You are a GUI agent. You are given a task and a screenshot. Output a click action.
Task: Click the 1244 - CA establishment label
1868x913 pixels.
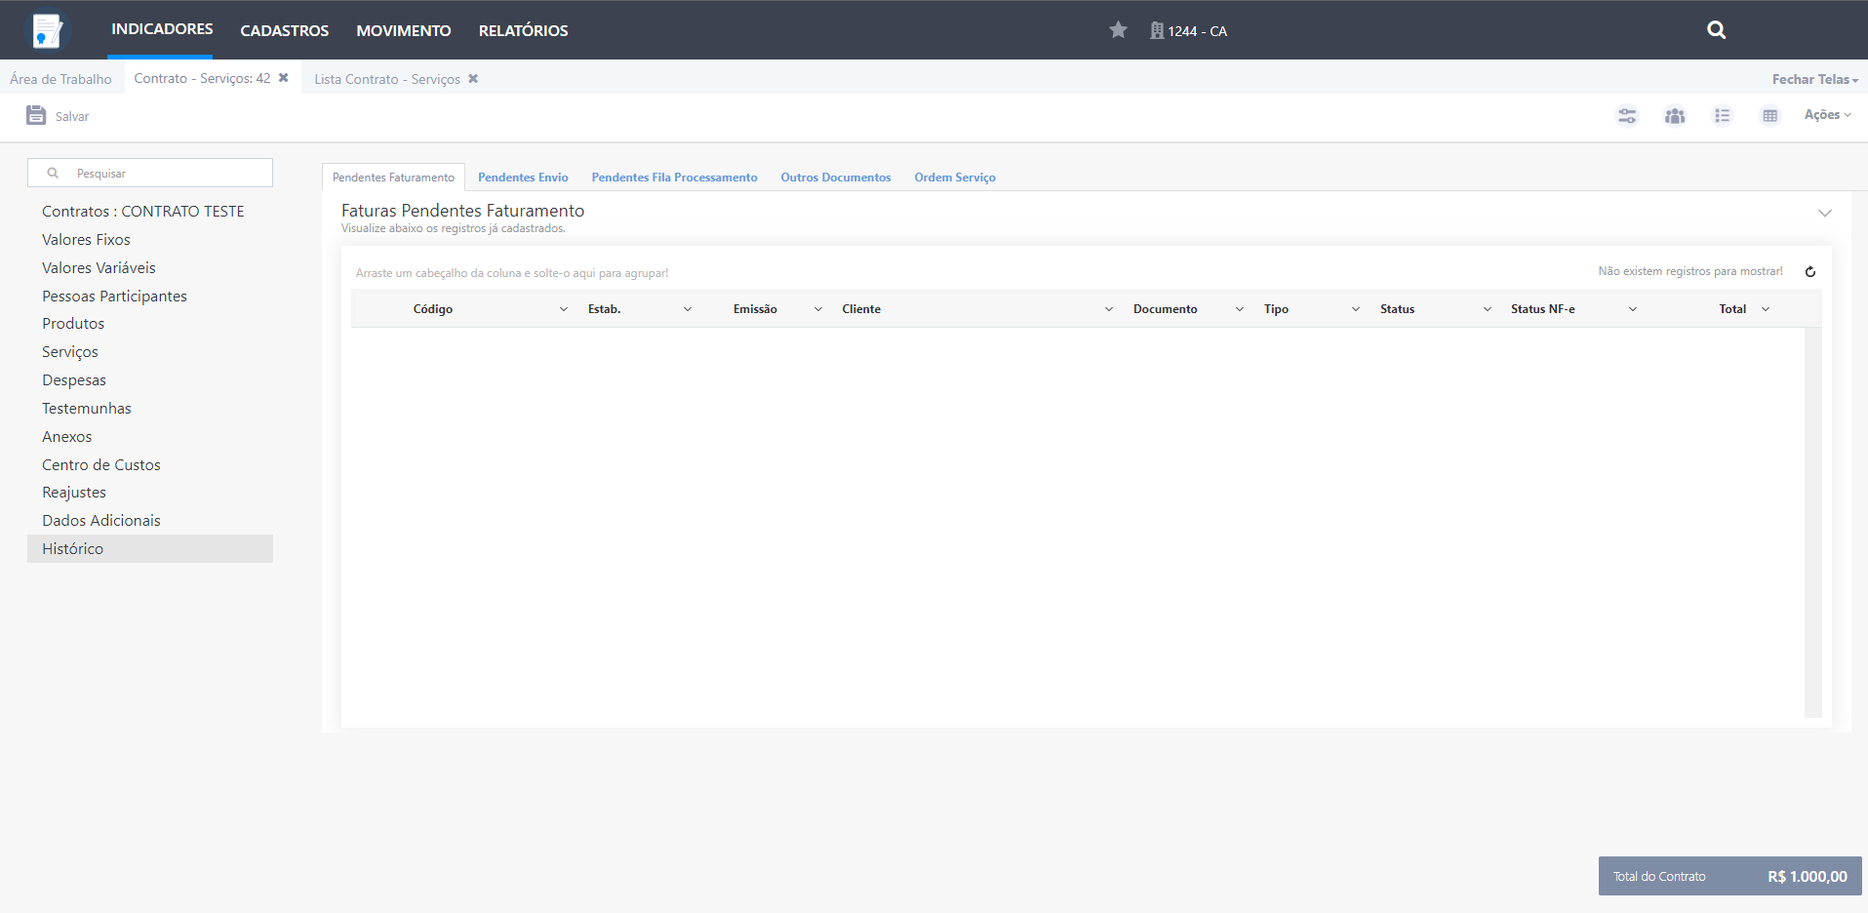[1198, 31]
